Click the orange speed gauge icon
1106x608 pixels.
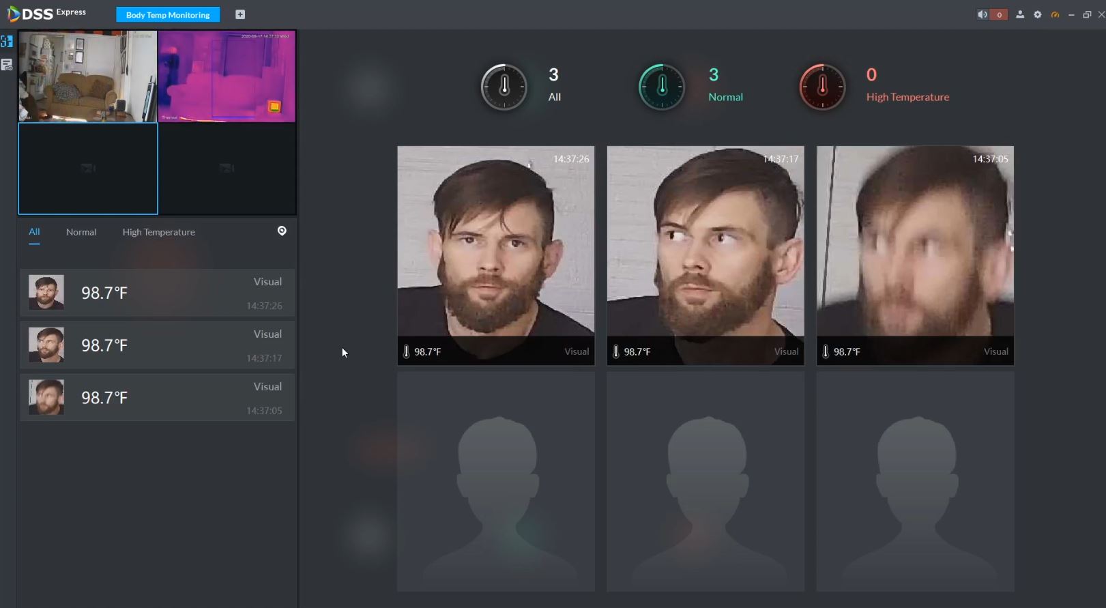1055,14
